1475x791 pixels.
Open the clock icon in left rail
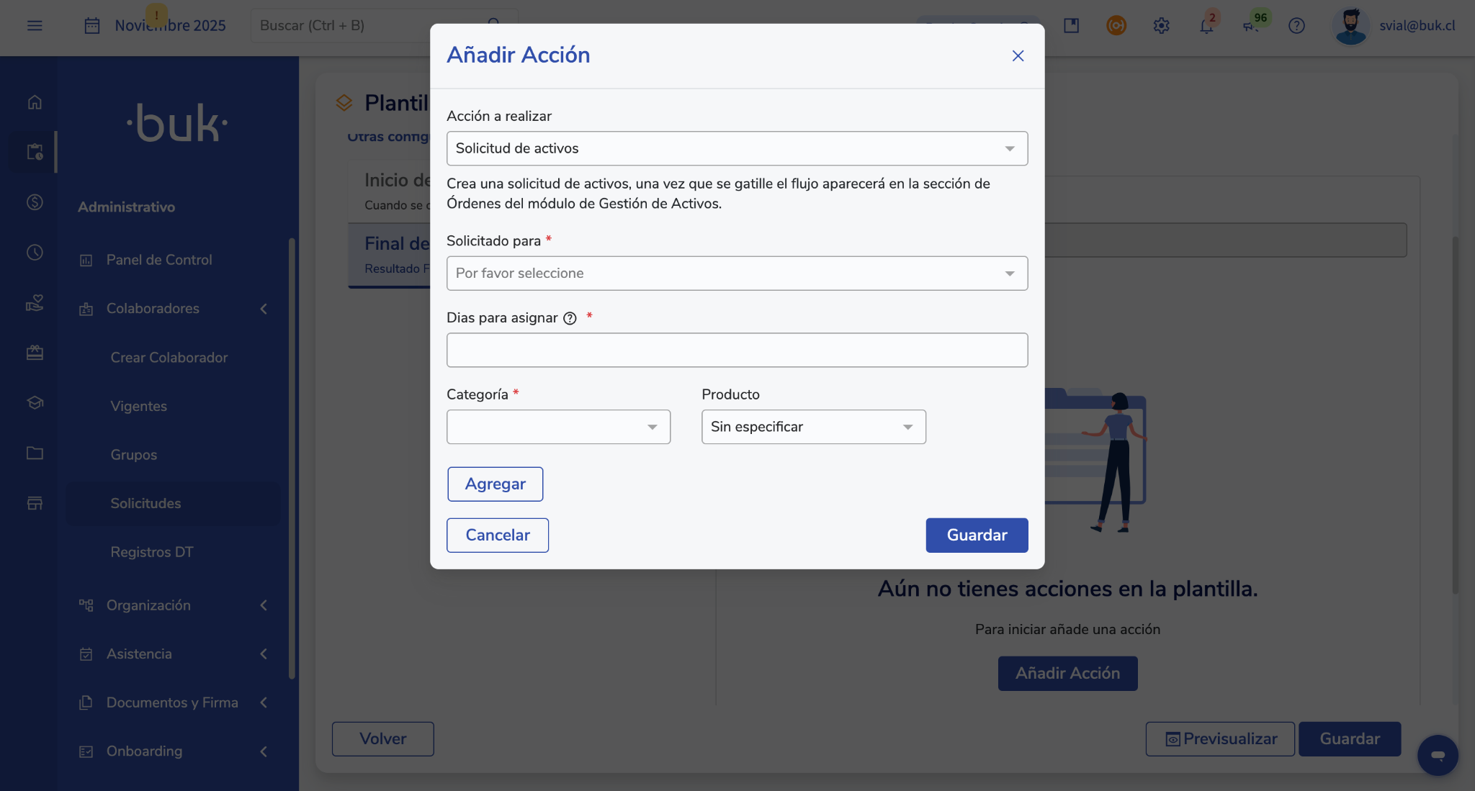point(35,253)
